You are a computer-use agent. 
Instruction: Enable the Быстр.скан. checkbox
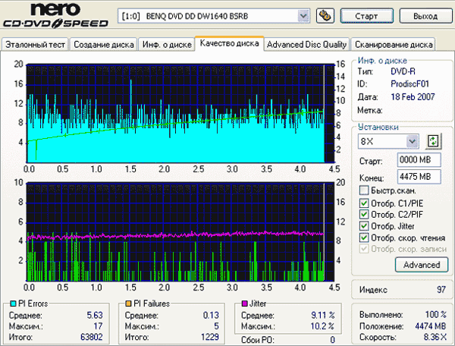pos(365,190)
